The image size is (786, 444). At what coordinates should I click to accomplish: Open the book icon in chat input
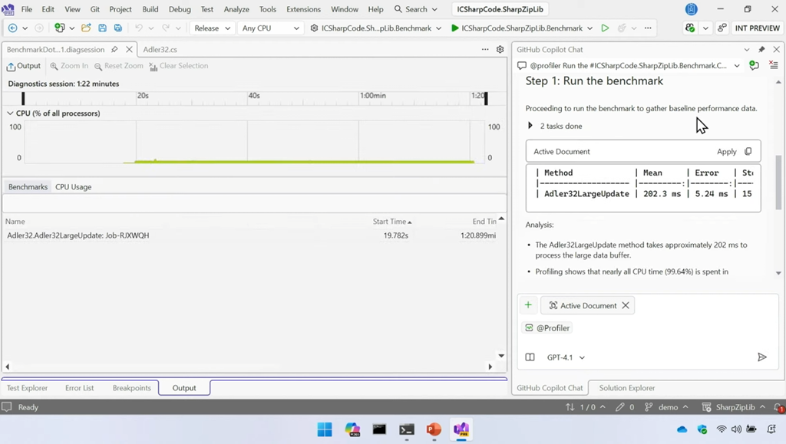(530, 357)
